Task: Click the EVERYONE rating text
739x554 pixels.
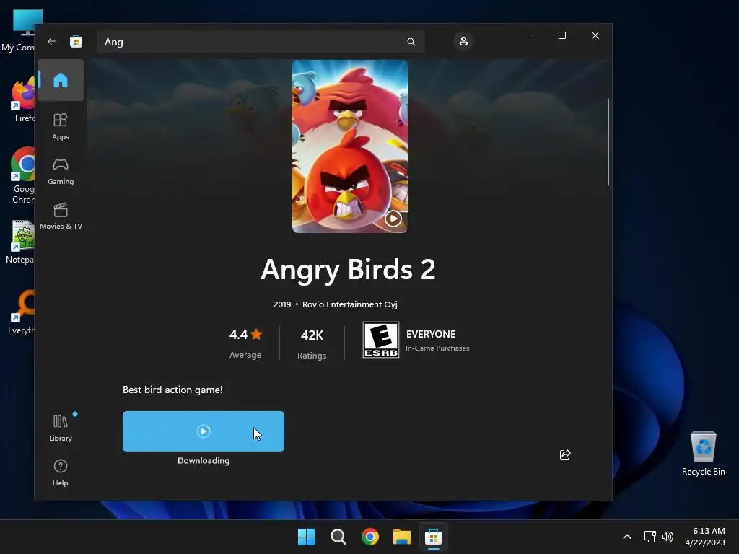Action: (x=431, y=334)
